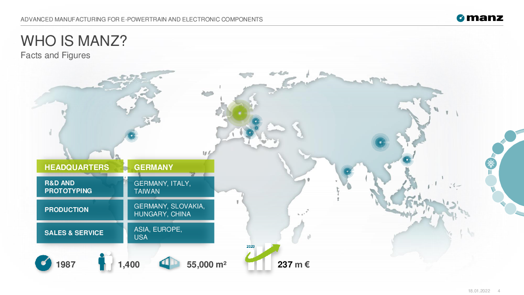524x295 pixels.
Task: Click the 1987 founding year value
Action: pos(66,264)
